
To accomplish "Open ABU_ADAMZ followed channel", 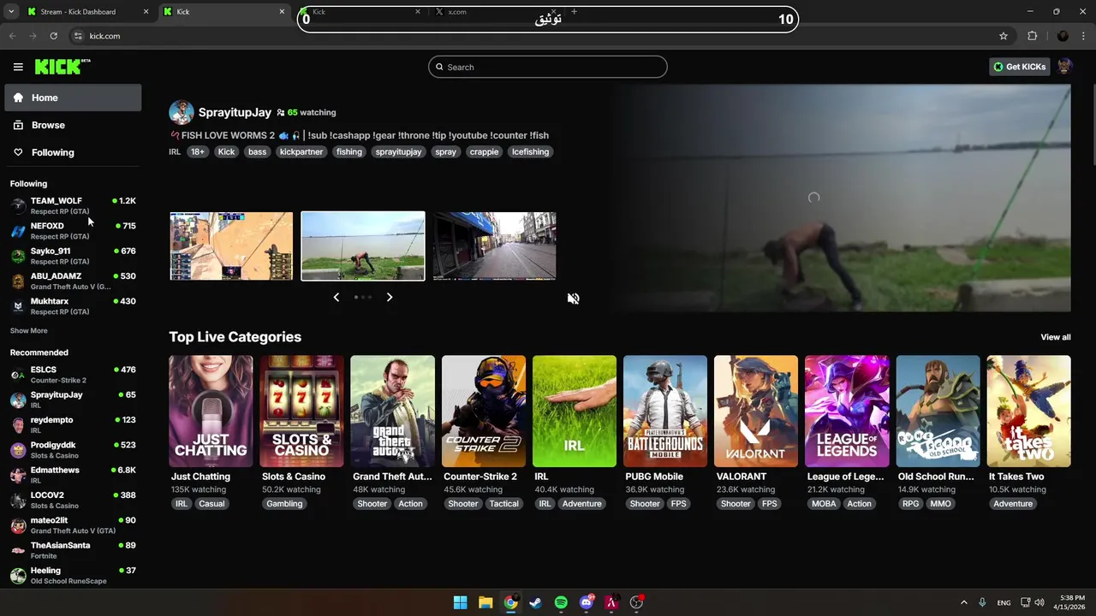I will (73, 281).
